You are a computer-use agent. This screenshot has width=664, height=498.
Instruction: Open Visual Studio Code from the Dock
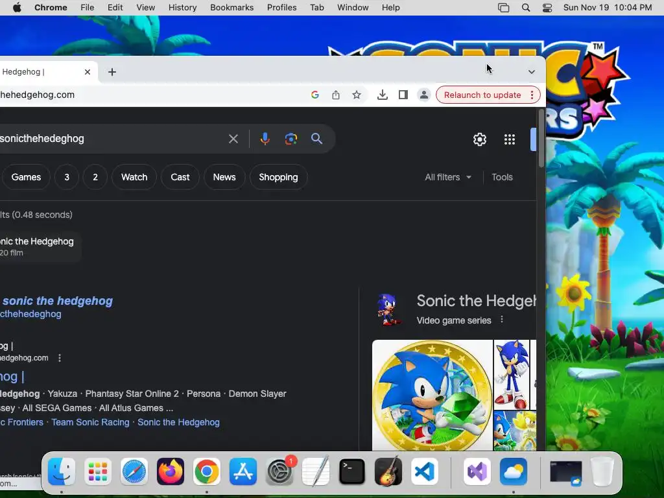click(x=424, y=471)
